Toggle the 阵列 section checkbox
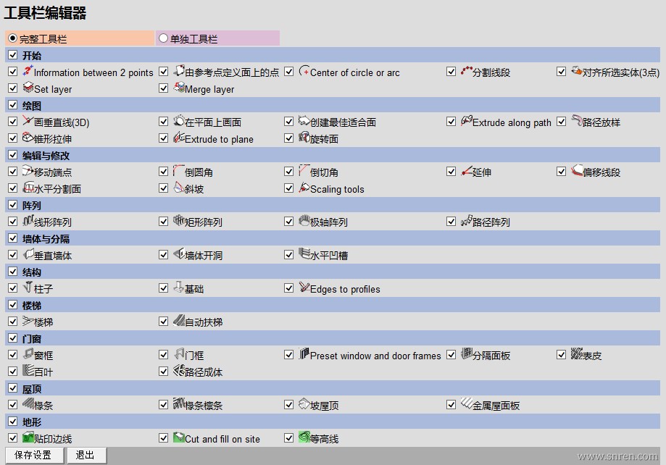 13,205
